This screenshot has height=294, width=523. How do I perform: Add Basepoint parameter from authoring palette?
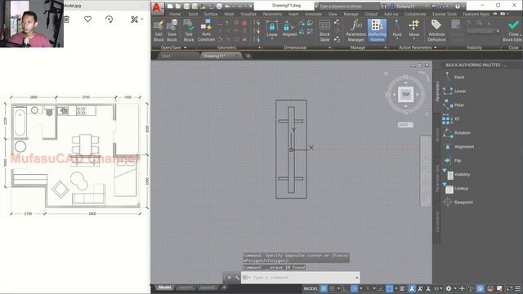458,203
